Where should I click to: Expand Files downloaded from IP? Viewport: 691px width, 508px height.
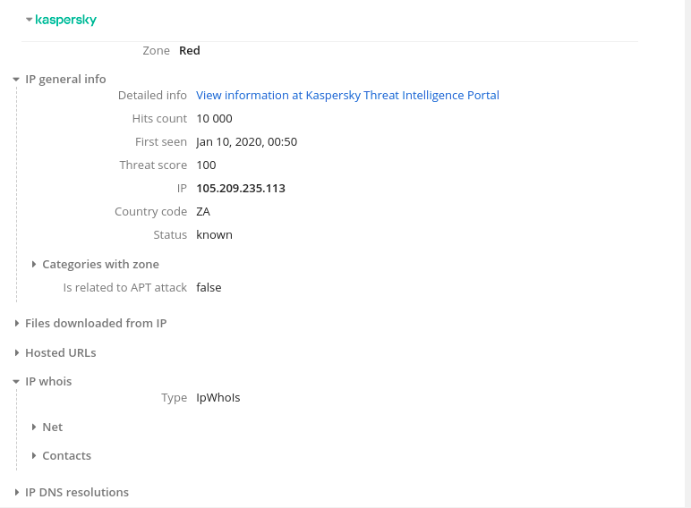(16, 324)
